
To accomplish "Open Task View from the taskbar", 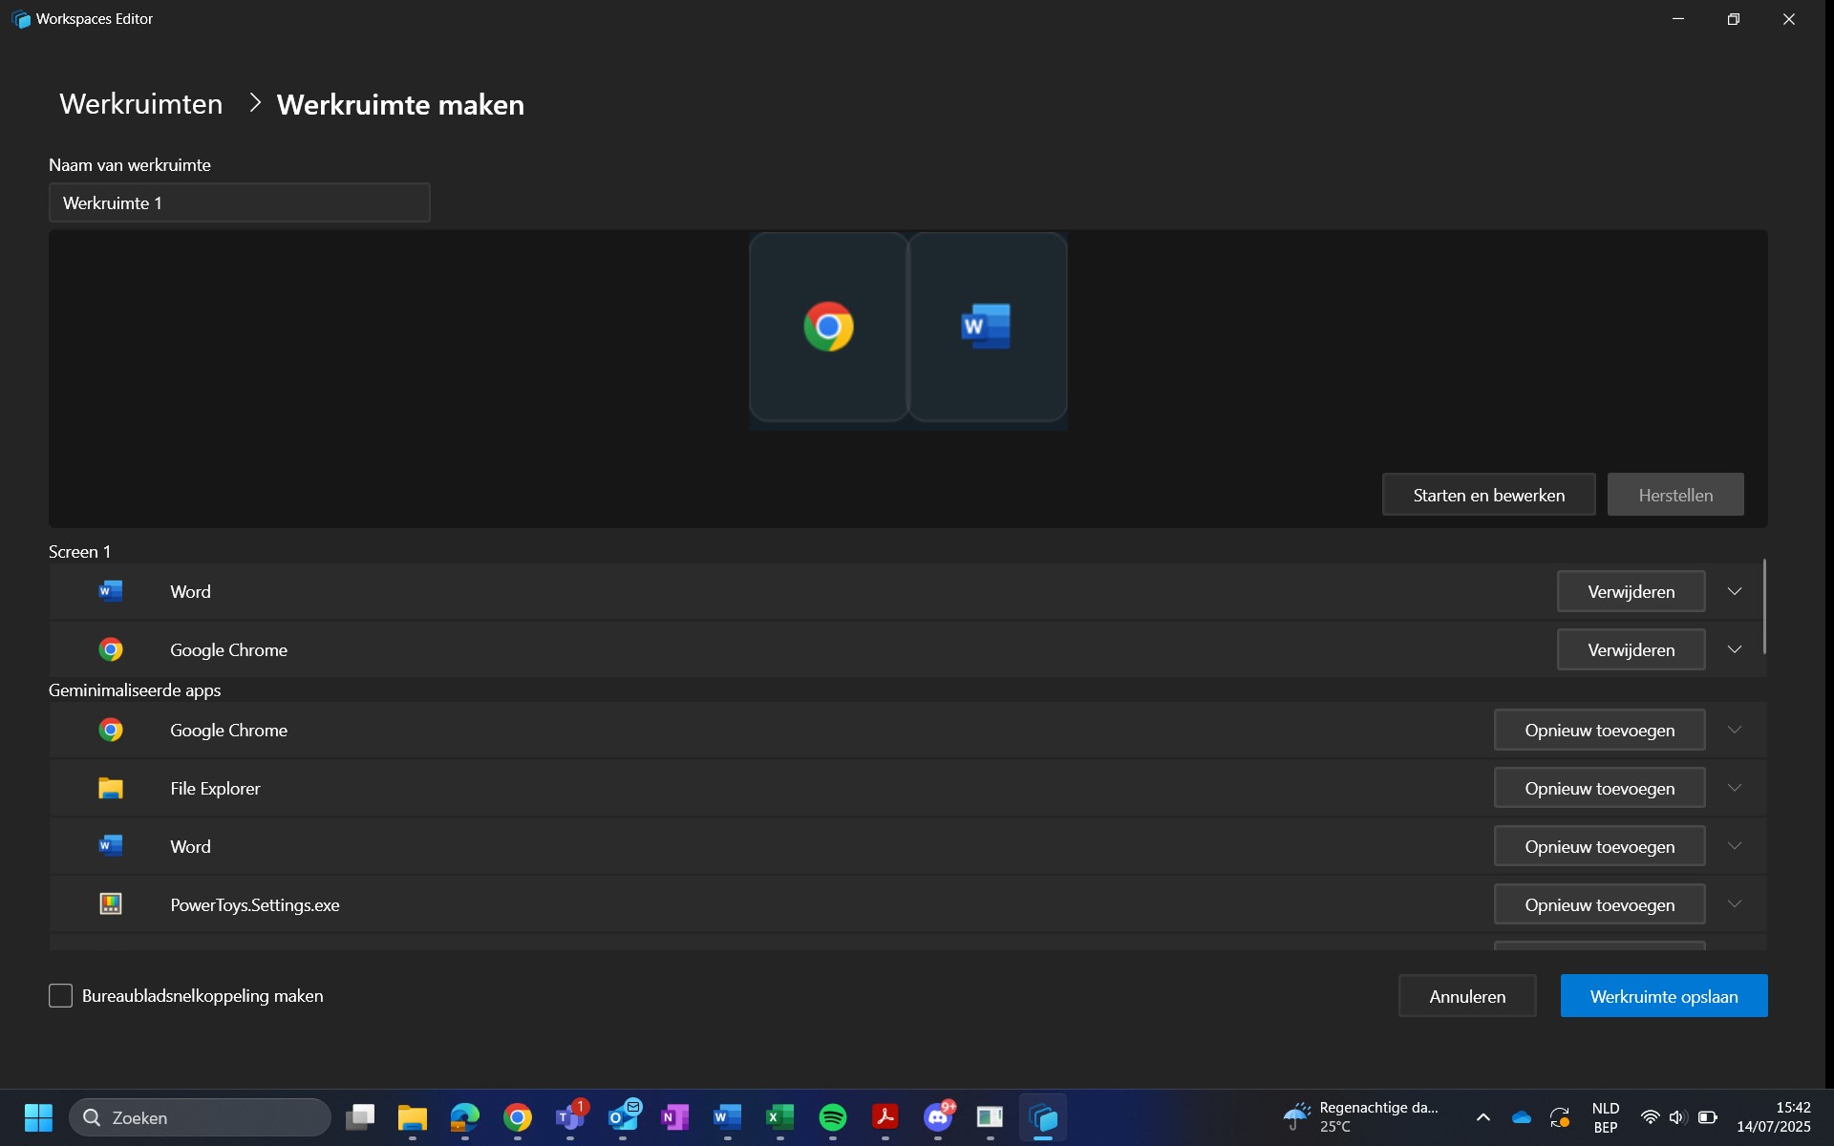I will point(360,1117).
